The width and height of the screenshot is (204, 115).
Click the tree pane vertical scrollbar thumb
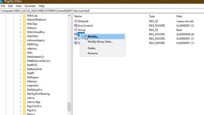pyautogui.click(x=69, y=107)
